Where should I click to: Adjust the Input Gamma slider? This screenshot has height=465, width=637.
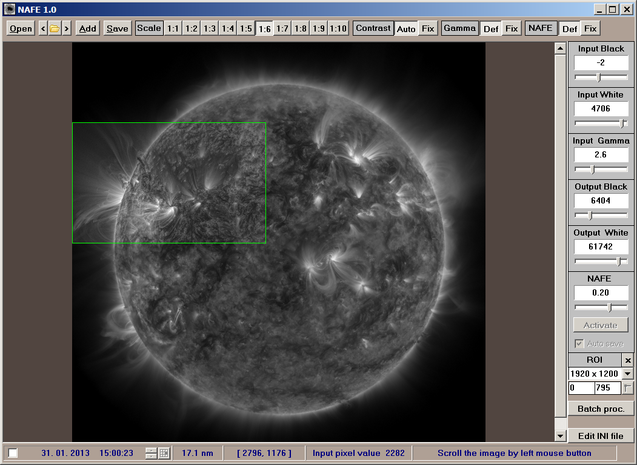[593, 169]
